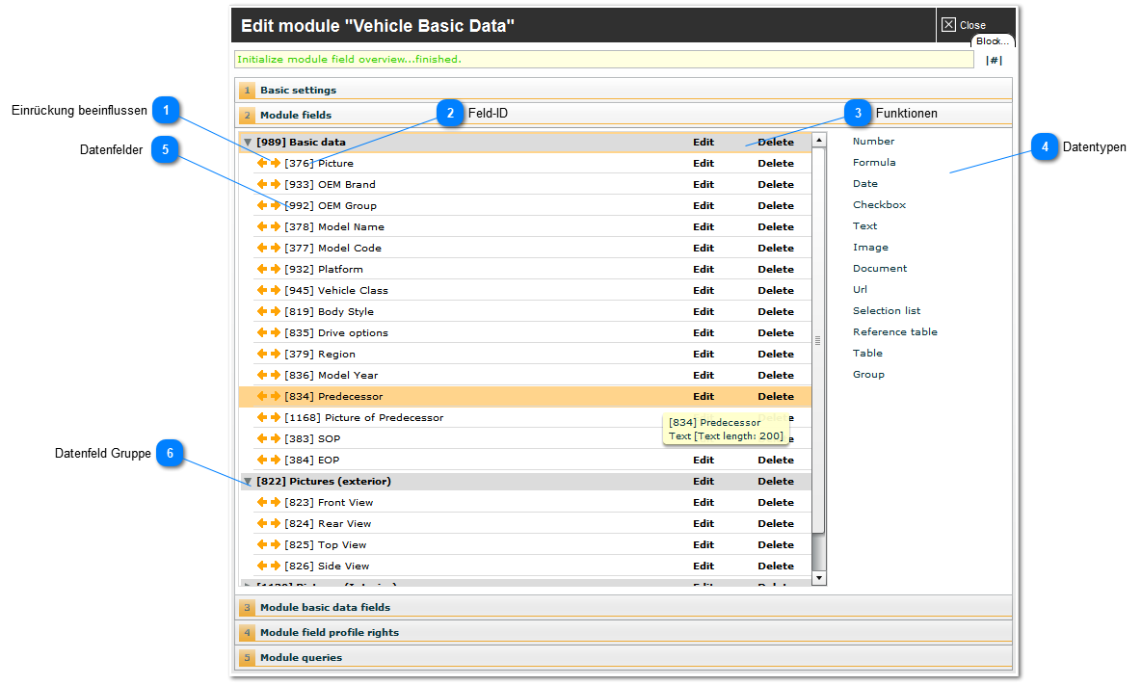This screenshot has width=1142, height=685.
Task: Click the field list scrollbar down arrow
Action: [x=818, y=578]
